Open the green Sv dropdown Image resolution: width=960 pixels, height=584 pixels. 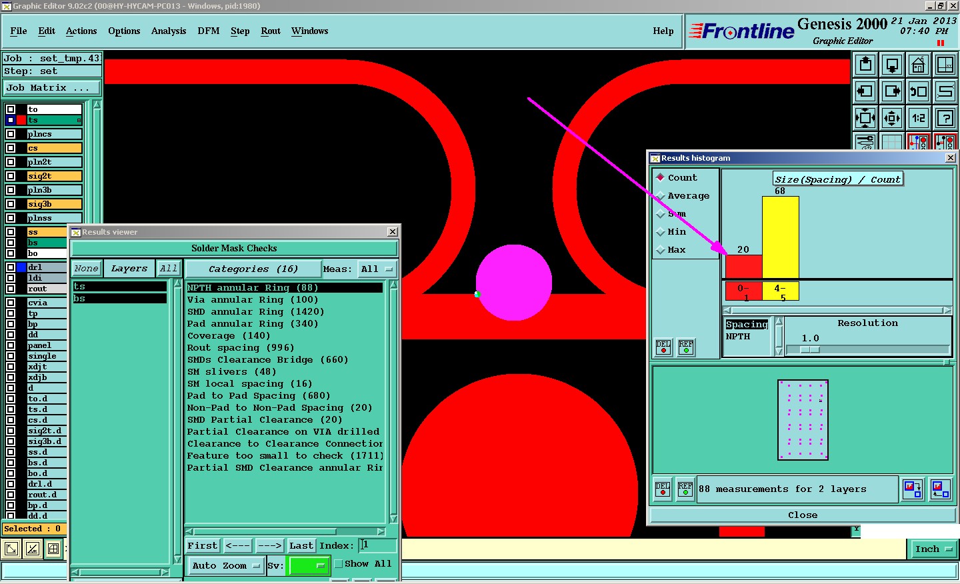click(x=309, y=565)
